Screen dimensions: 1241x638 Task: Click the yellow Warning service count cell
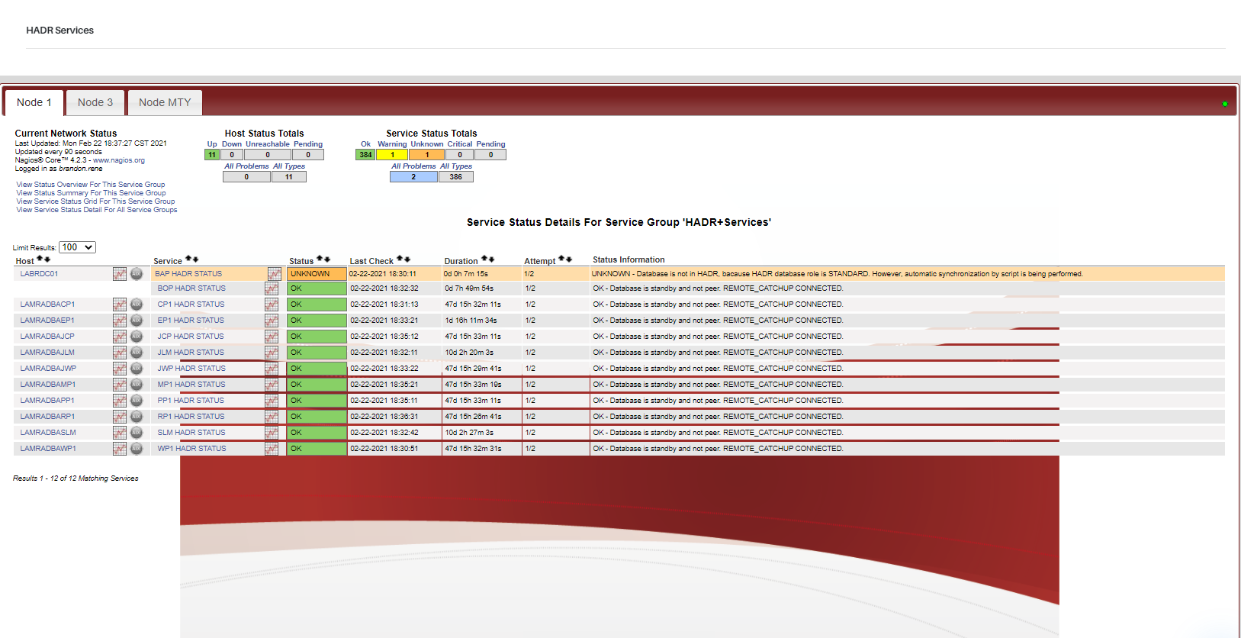point(393,155)
